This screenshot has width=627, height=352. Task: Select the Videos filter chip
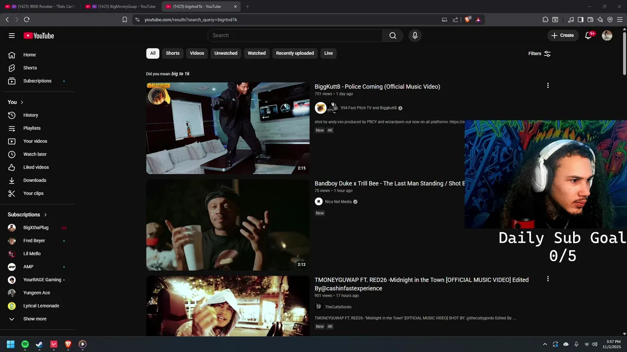(x=197, y=53)
